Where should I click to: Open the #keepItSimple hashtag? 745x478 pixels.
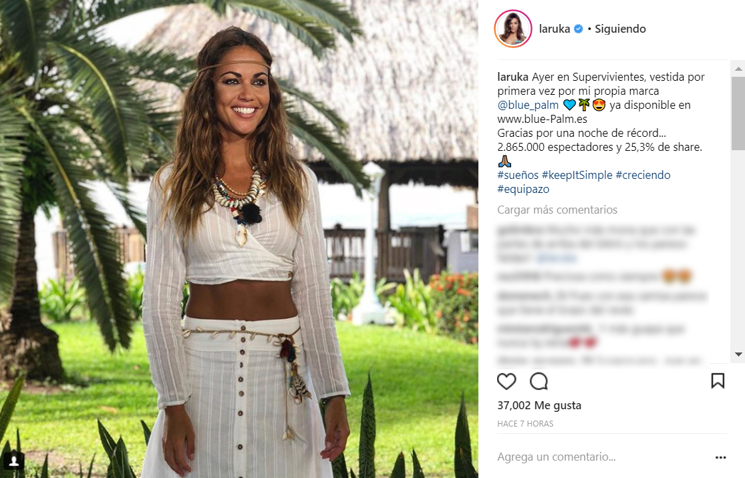tap(577, 175)
